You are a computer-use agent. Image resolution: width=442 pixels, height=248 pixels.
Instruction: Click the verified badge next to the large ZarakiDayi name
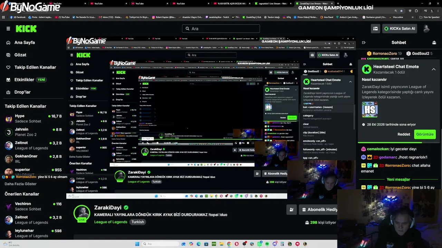pyautogui.click(x=126, y=208)
